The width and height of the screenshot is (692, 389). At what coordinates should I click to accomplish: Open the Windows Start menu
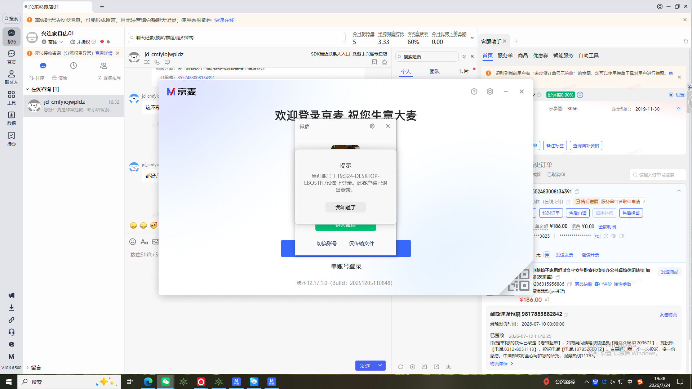click(9, 382)
